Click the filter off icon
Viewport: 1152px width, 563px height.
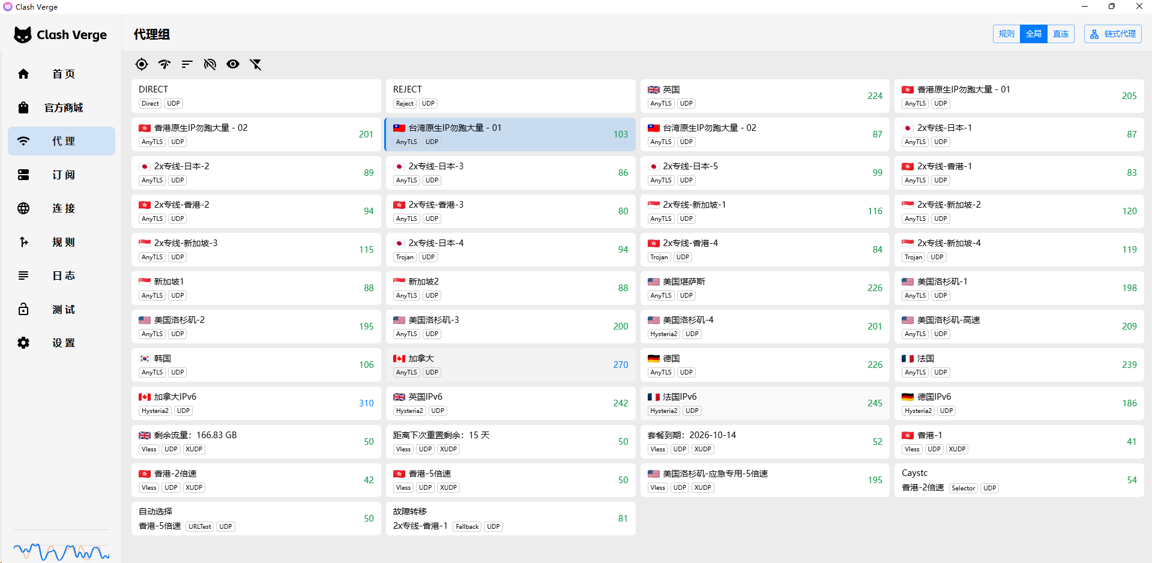coord(256,64)
